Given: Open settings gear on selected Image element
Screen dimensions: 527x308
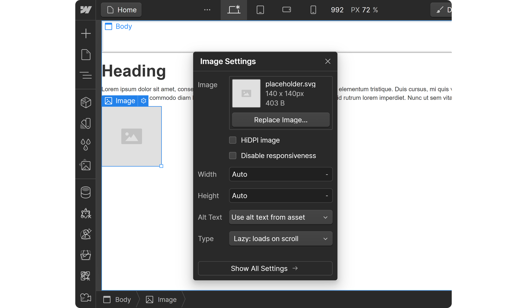Looking at the screenshot, I should [143, 101].
